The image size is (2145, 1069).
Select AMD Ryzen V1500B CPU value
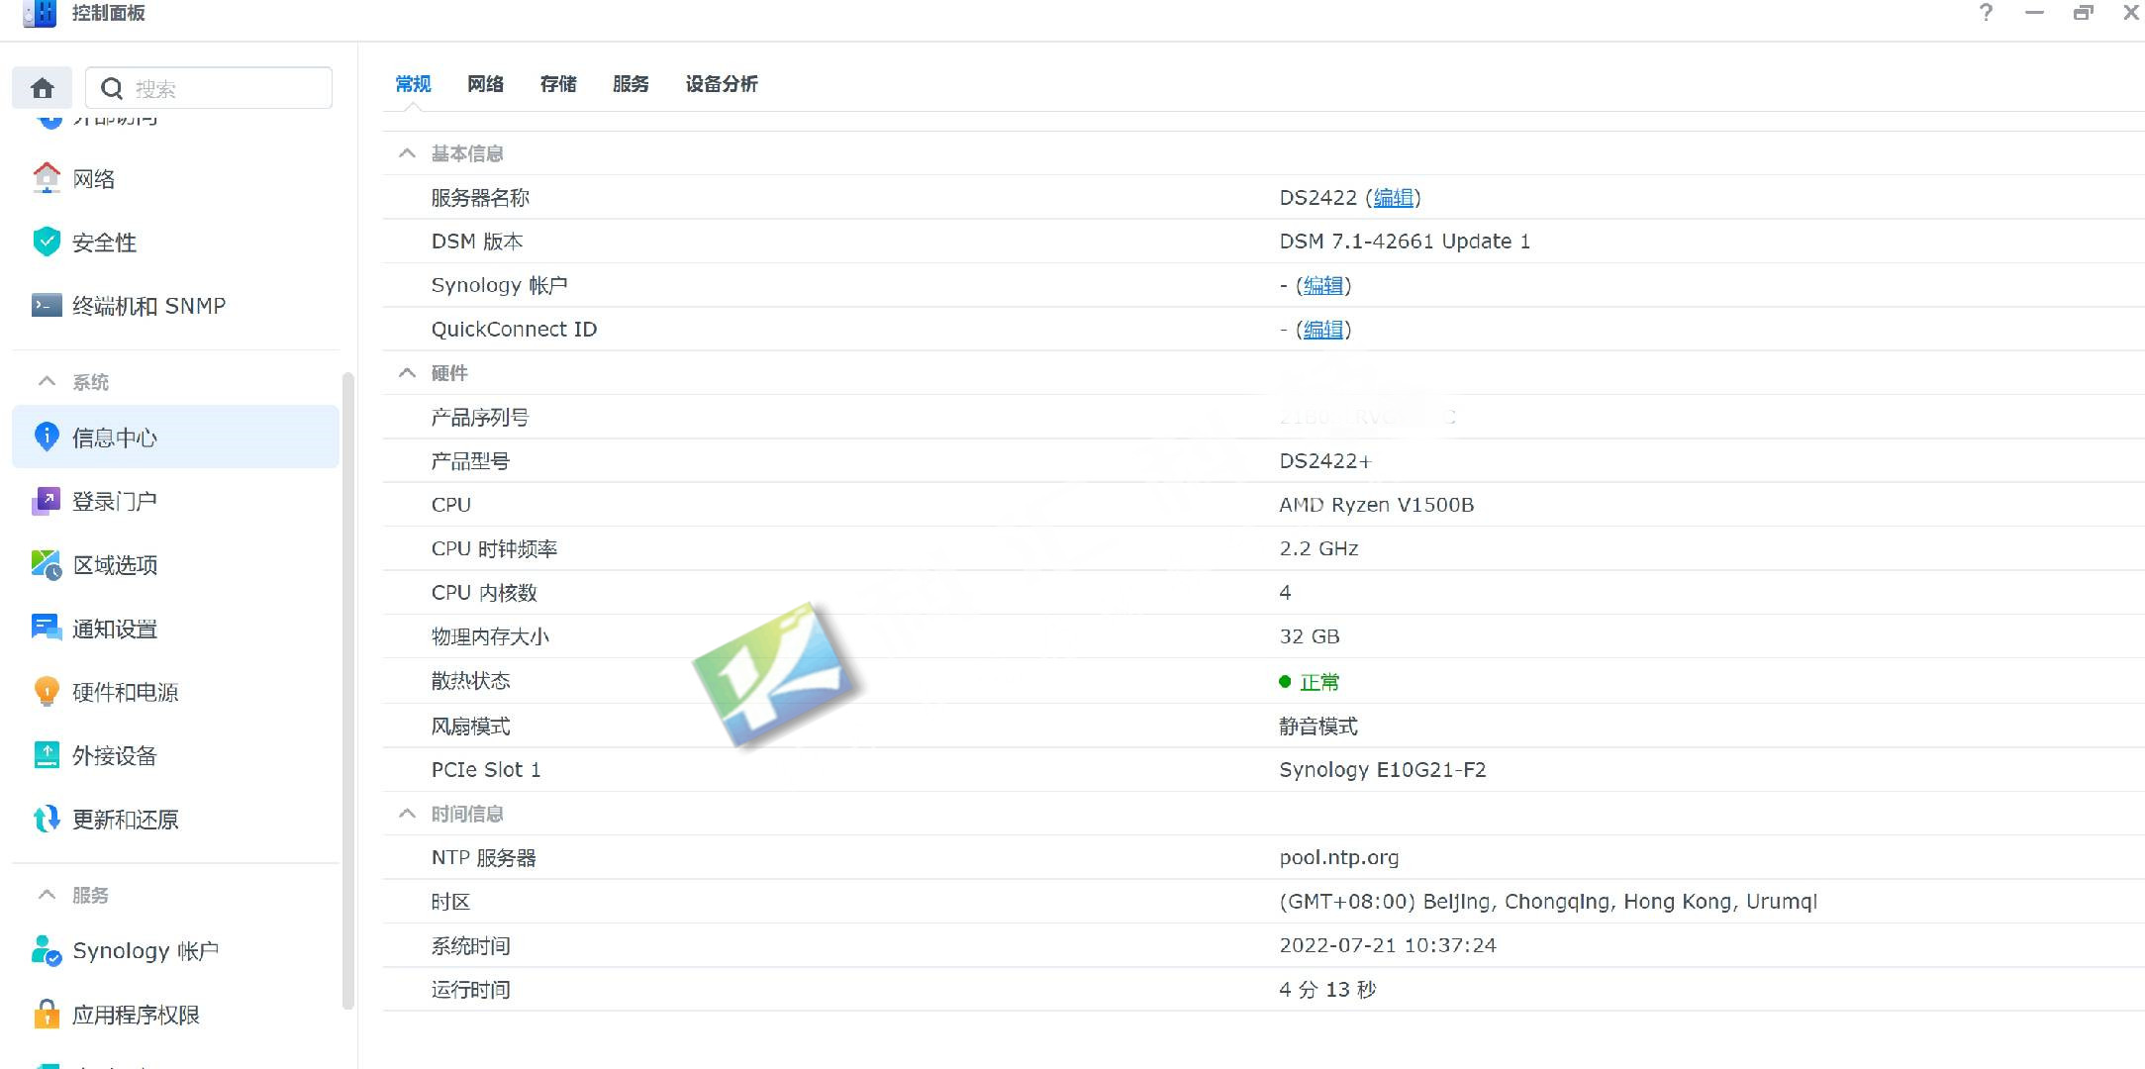(x=1377, y=505)
